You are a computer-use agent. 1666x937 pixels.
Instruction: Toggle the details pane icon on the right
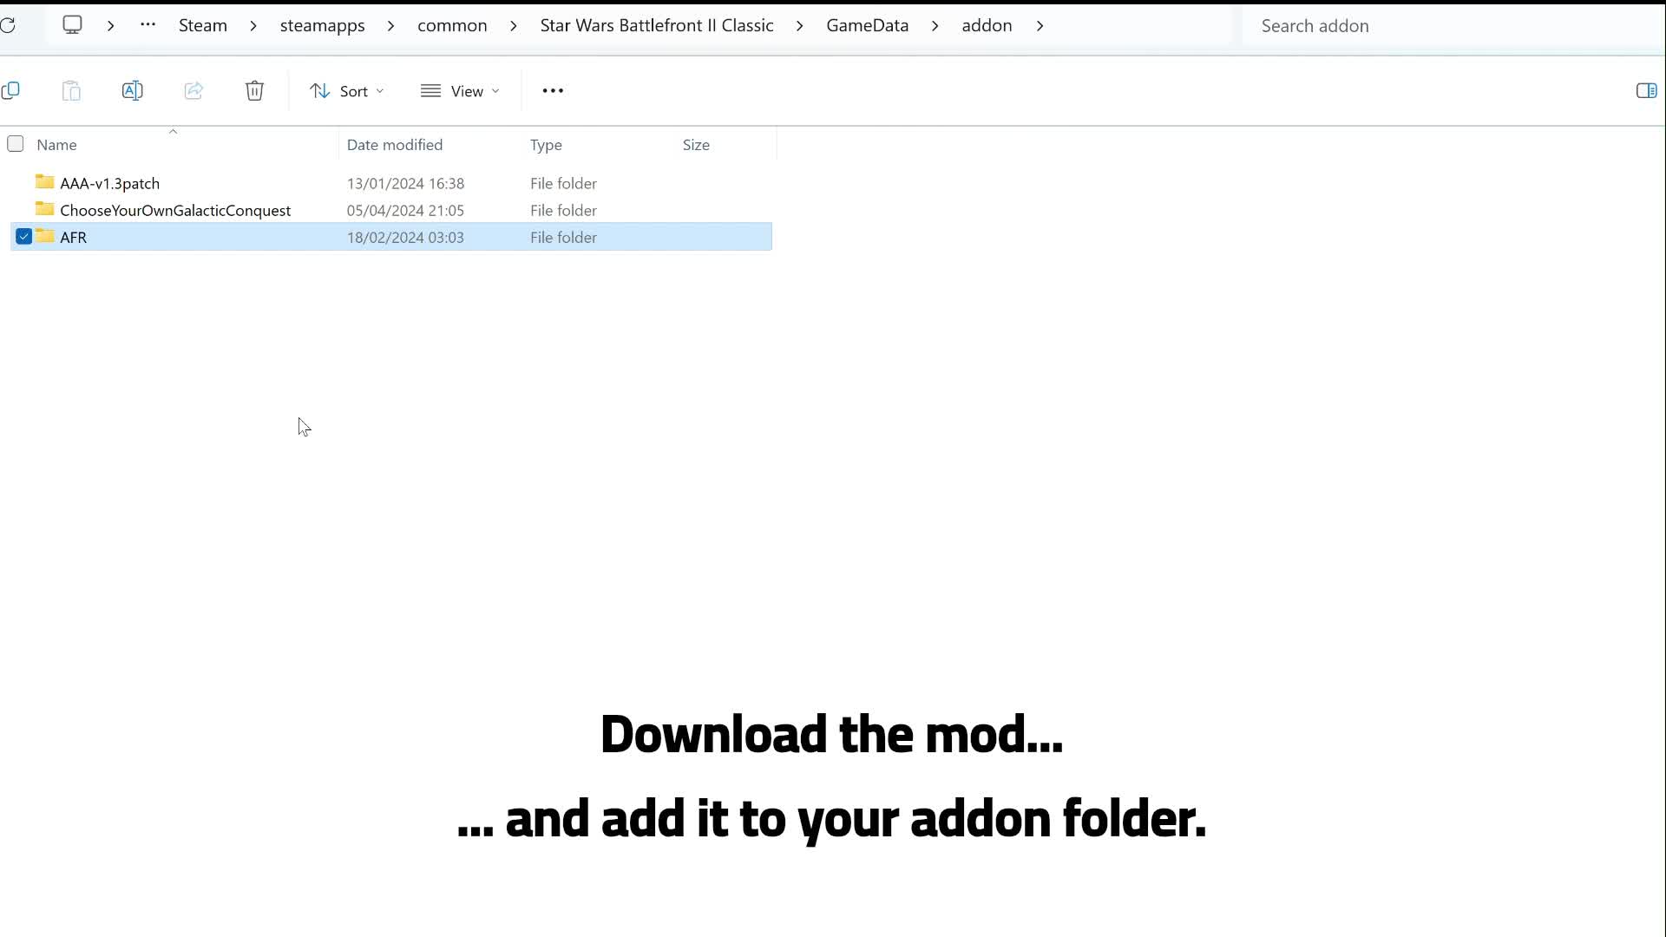pos(1647,90)
